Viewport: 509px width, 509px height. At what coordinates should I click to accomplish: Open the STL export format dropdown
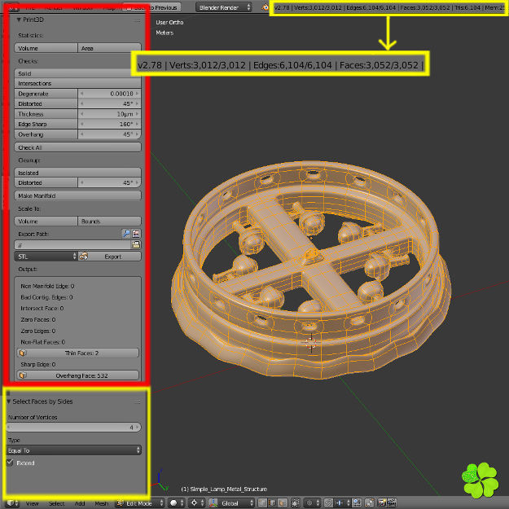tap(46, 257)
